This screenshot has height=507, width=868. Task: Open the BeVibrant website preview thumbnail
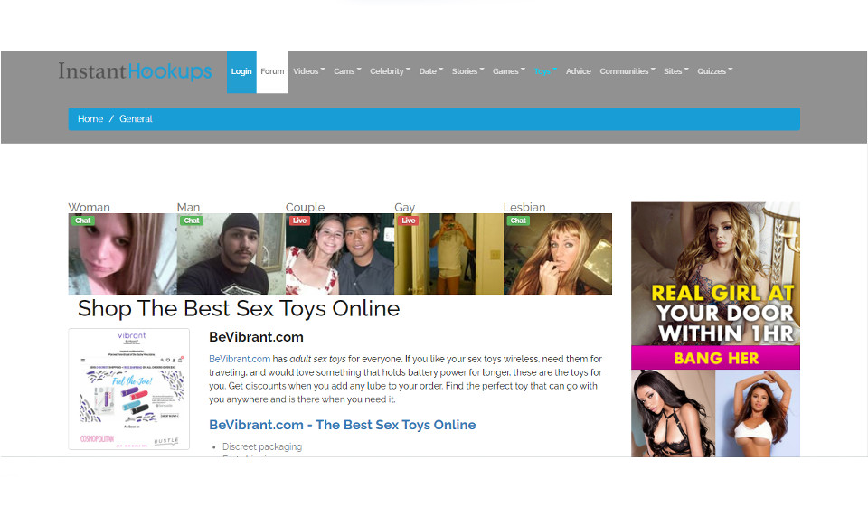tap(129, 389)
